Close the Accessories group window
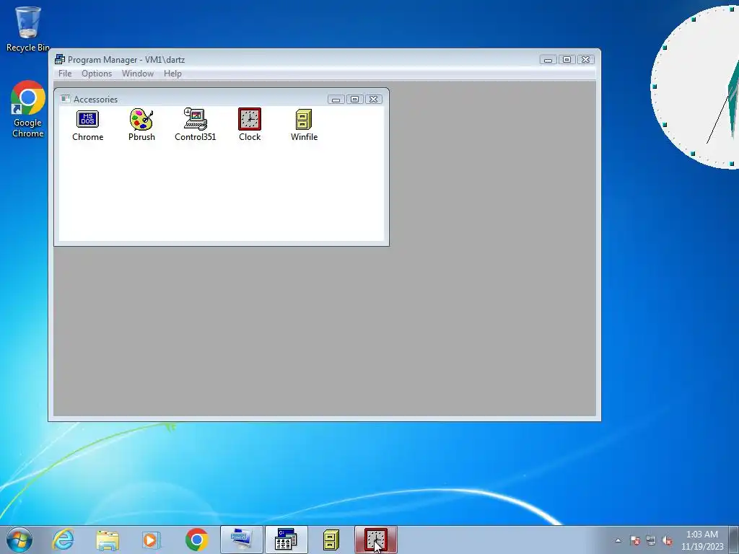This screenshot has width=739, height=554. coord(373,99)
